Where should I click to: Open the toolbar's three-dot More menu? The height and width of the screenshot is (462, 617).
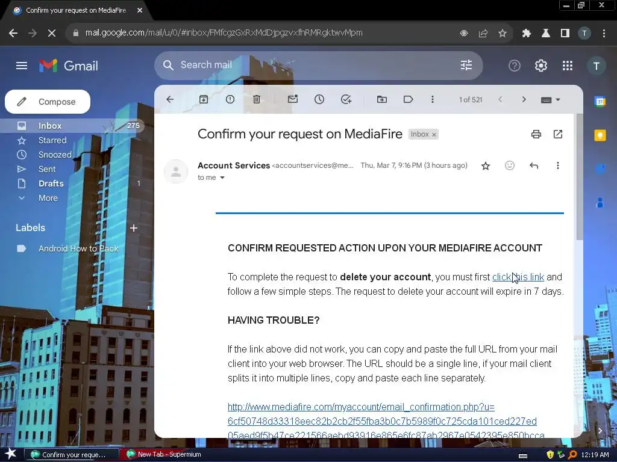pyautogui.click(x=433, y=99)
